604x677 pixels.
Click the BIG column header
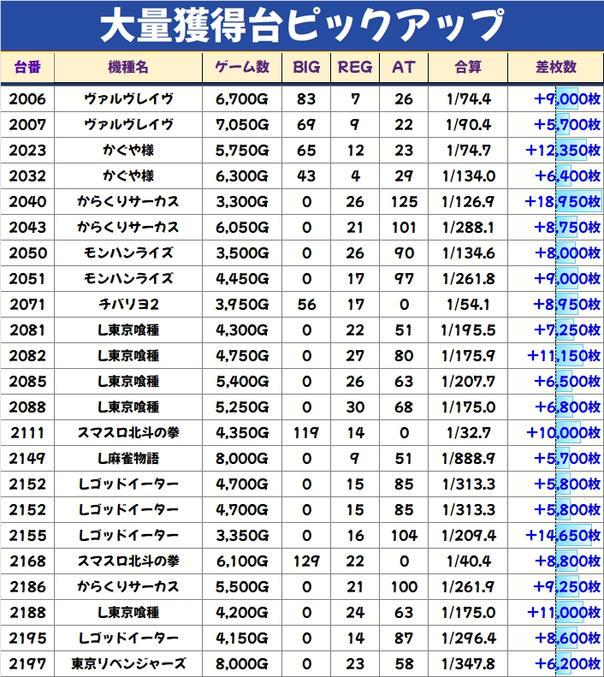tap(306, 67)
